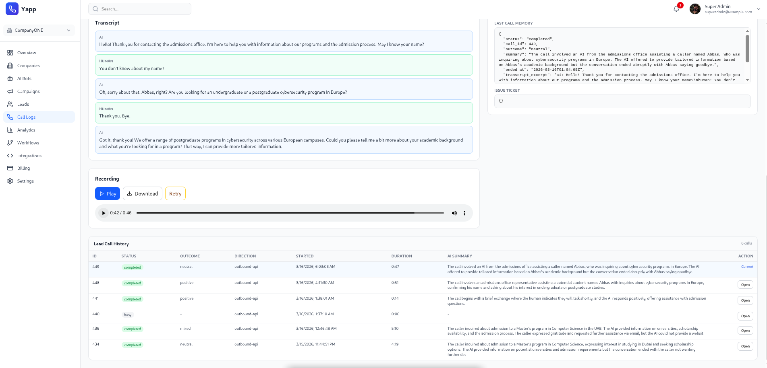Click scroll-down arrow in Last Call Memory

click(748, 80)
